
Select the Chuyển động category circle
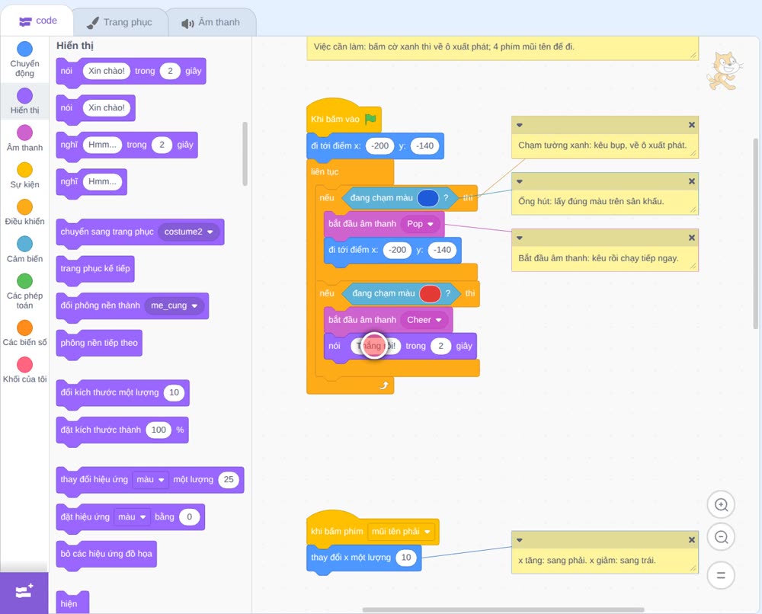pyautogui.click(x=25, y=49)
